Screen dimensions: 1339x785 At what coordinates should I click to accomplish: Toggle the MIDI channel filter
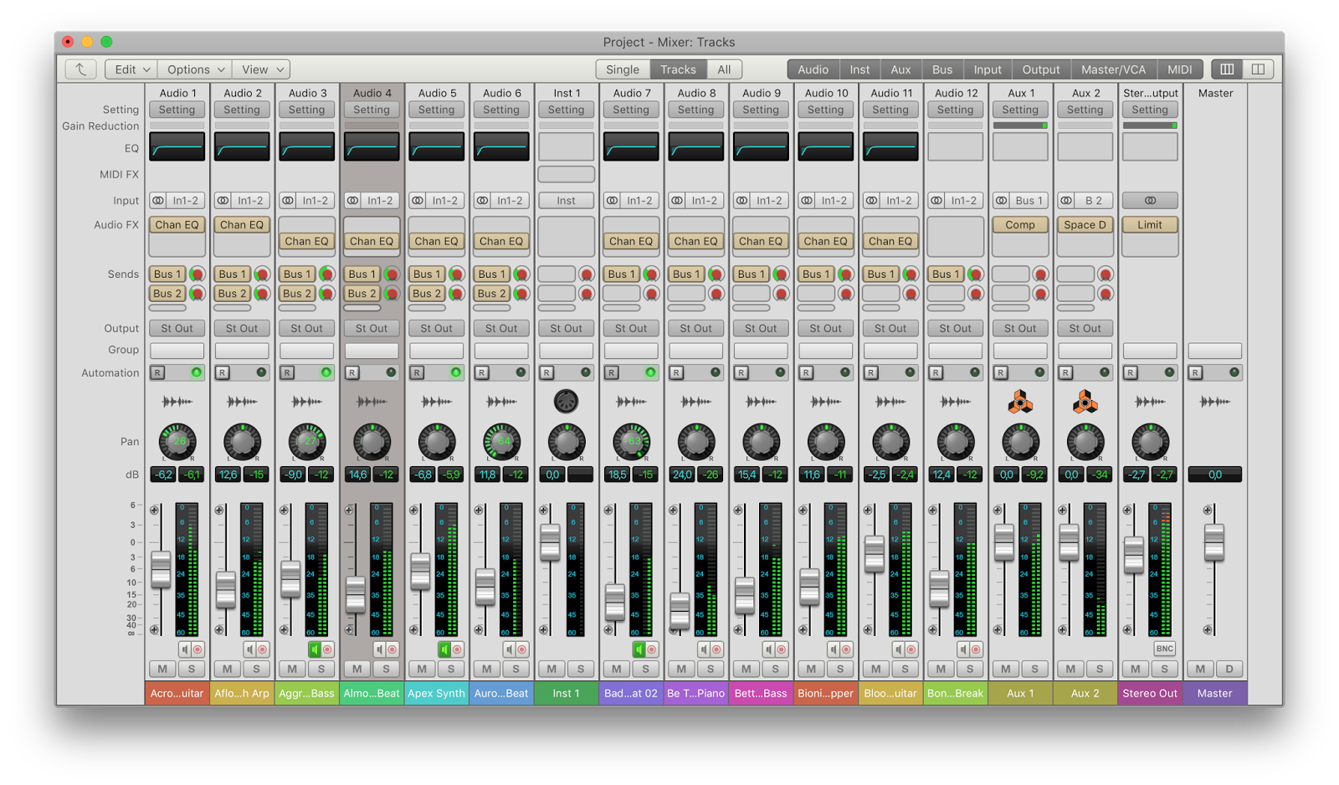[x=1179, y=69]
